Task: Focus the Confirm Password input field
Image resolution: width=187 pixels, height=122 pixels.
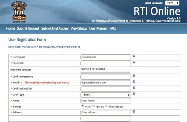Action: pos(106,77)
